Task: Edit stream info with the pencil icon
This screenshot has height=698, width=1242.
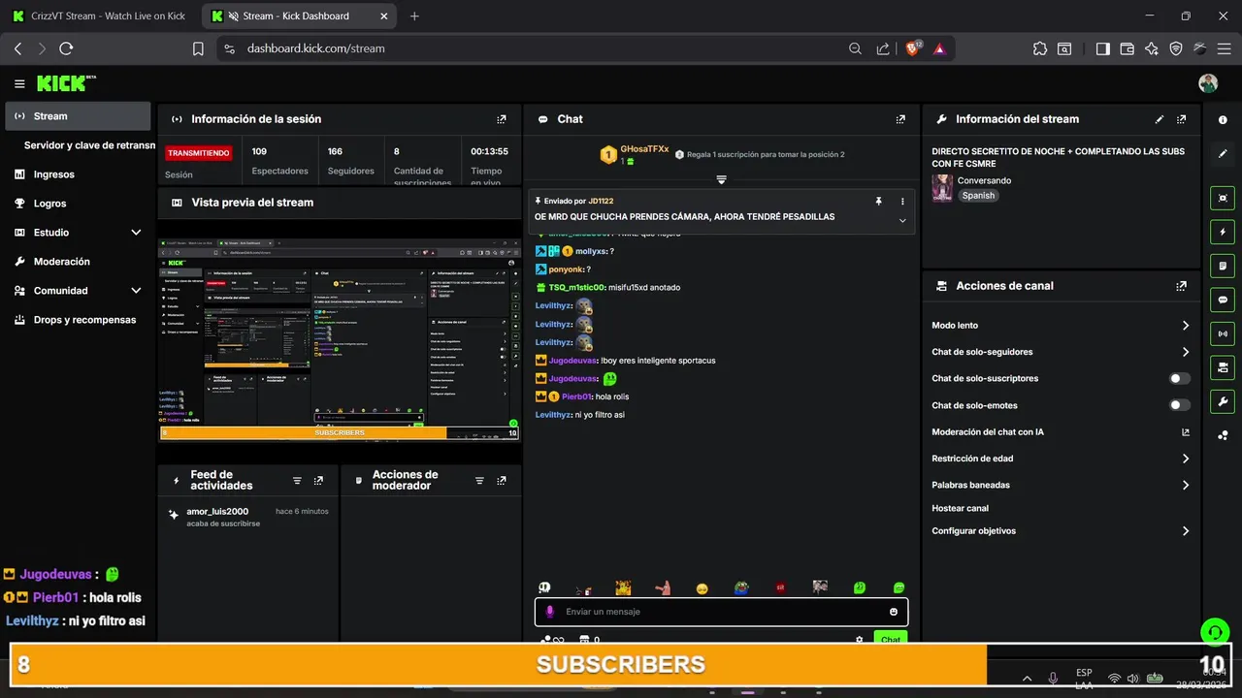Action: (x=1160, y=119)
